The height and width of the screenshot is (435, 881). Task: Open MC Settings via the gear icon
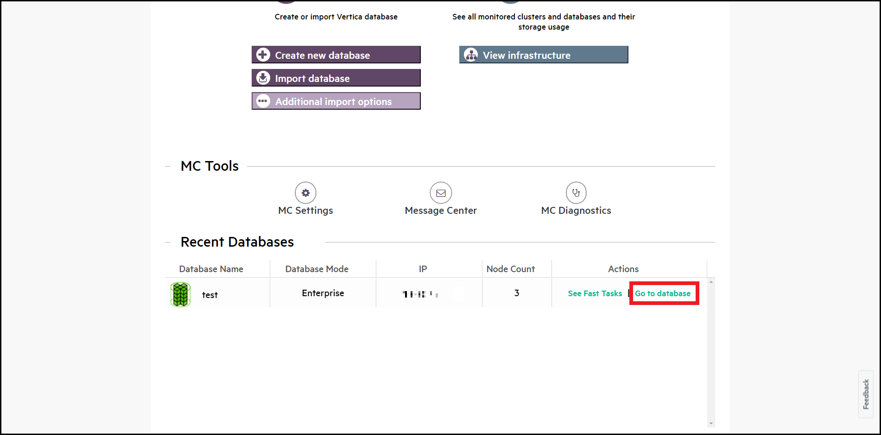(x=305, y=193)
